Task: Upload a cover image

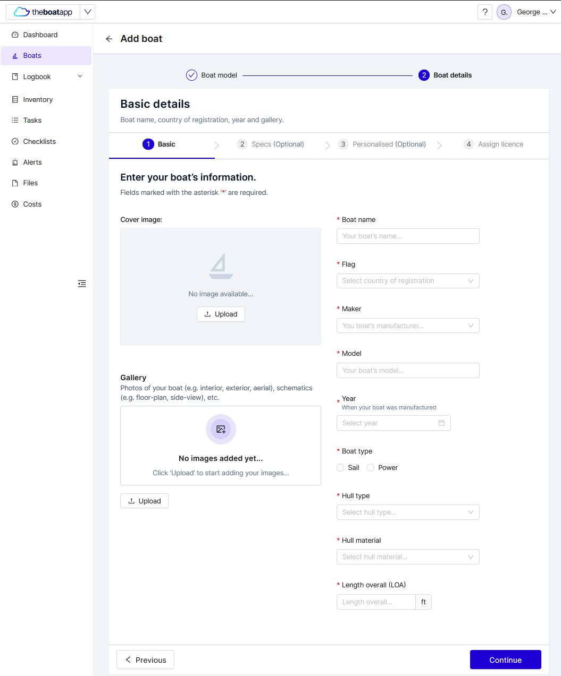Action: click(x=221, y=314)
